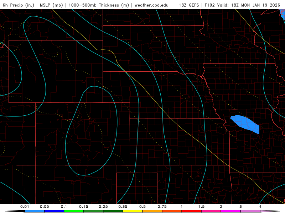Click the "1.5" legend value
285x213 pixels.
pyautogui.click(x=201, y=207)
